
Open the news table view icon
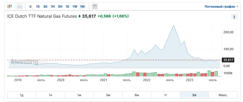pyautogui.click(x=95, y=6)
